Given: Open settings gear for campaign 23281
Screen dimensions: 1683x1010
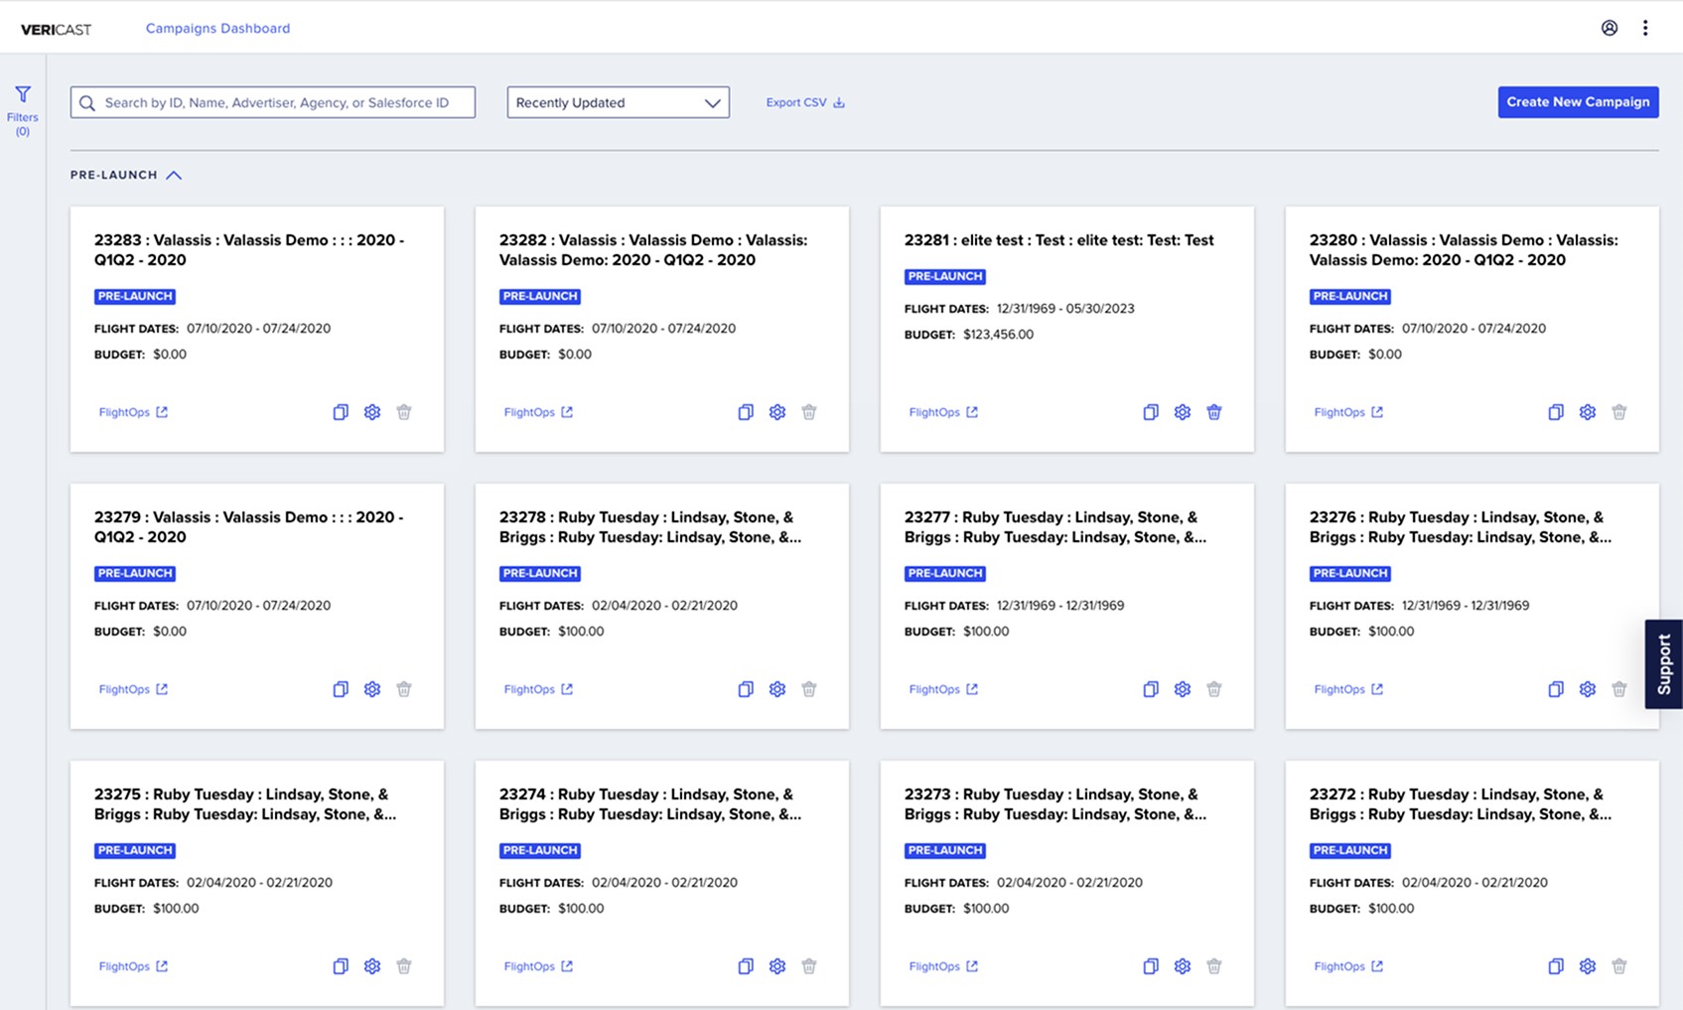Looking at the screenshot, I should coord(1183,412).
